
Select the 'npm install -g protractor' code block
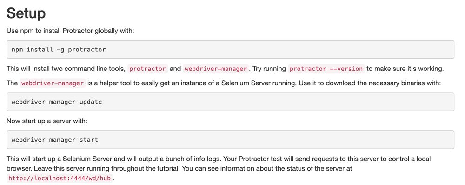[231, 50]
